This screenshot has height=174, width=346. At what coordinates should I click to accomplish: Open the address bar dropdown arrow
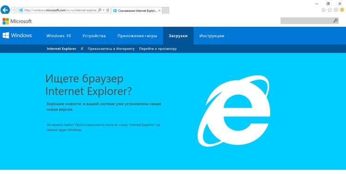103,10
